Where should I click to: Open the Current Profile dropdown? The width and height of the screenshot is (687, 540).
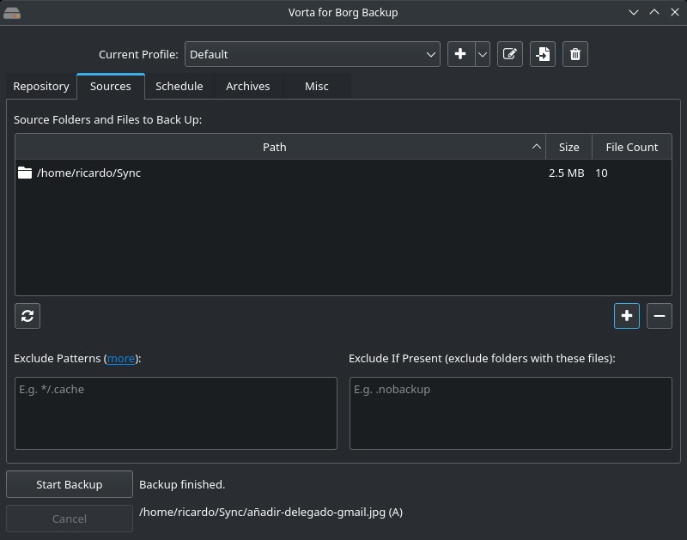313,54
